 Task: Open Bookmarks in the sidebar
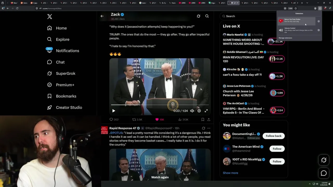(62, 96)
